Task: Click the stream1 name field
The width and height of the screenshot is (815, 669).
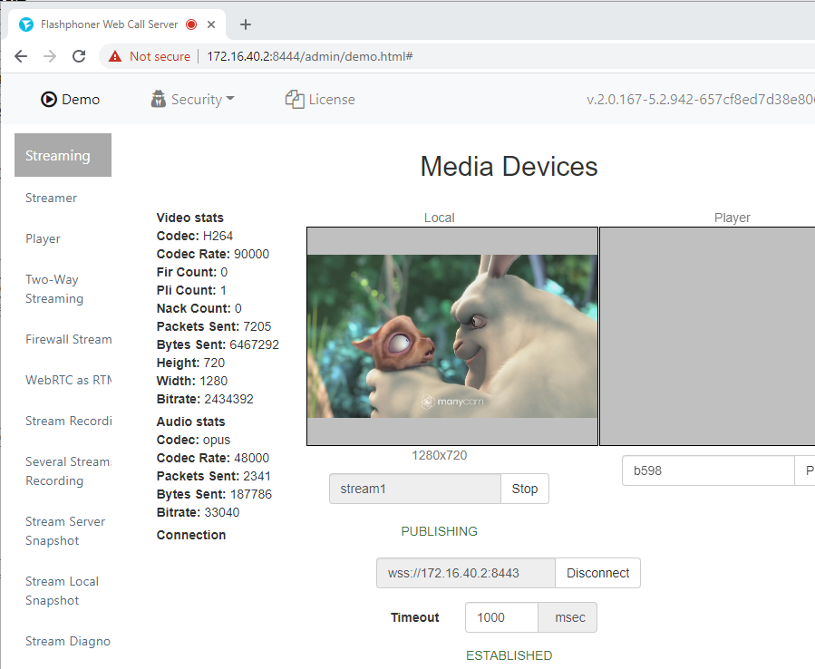Action: point(415,489)
